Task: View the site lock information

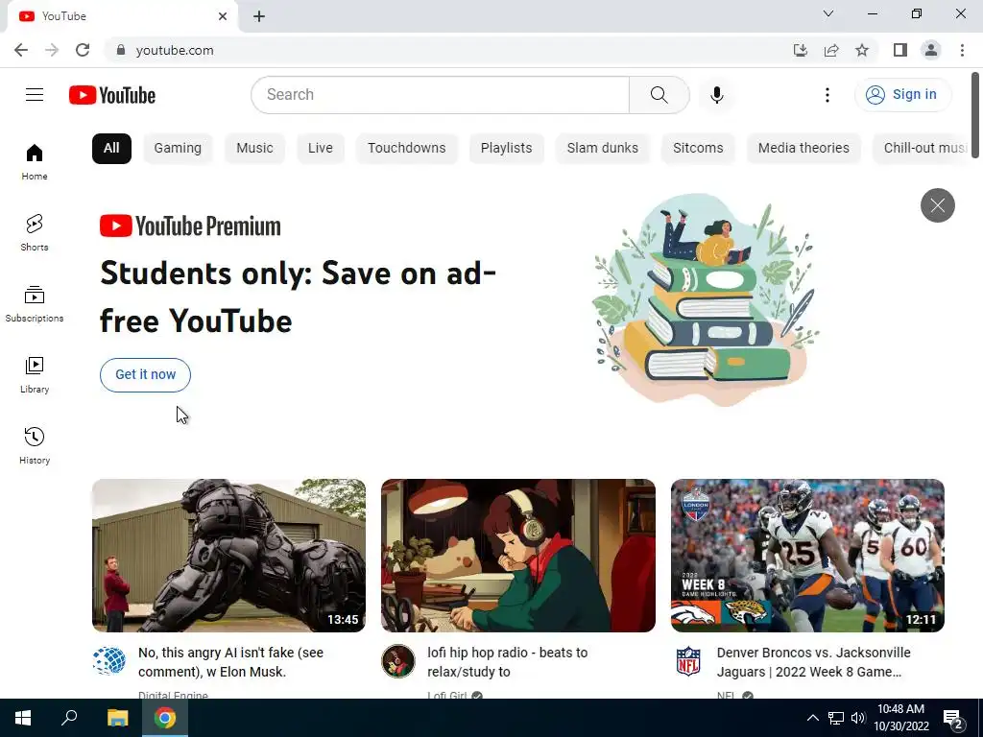Action: click(121, 50)
